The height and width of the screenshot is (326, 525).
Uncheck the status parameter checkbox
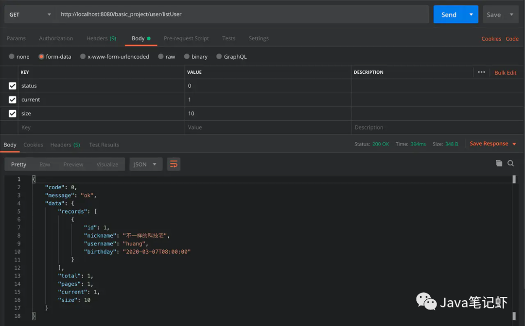[13, 86]
